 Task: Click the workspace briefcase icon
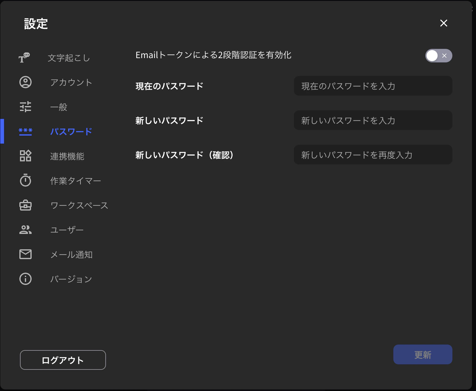pyautogui.click(x=25, y=205)
